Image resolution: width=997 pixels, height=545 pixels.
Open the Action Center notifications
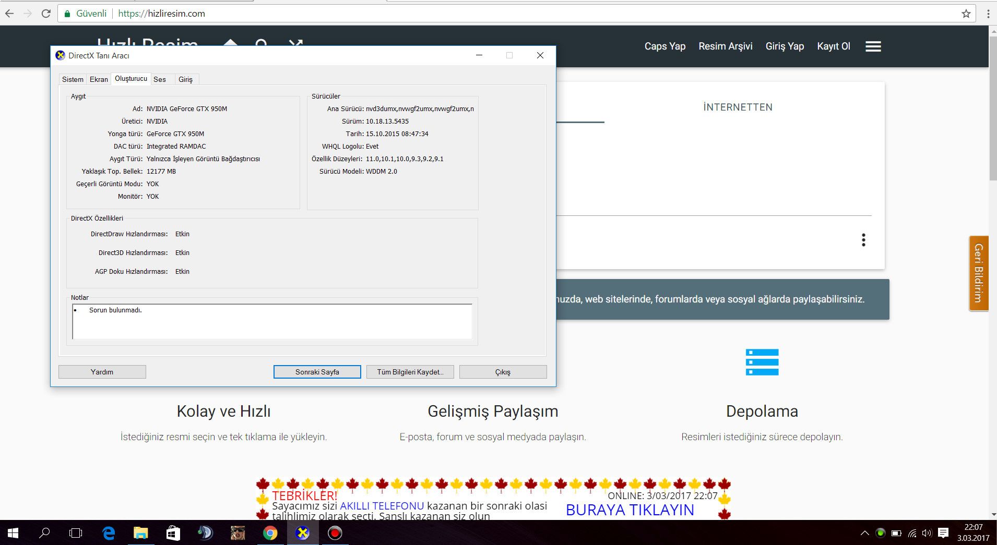(943, 533)
